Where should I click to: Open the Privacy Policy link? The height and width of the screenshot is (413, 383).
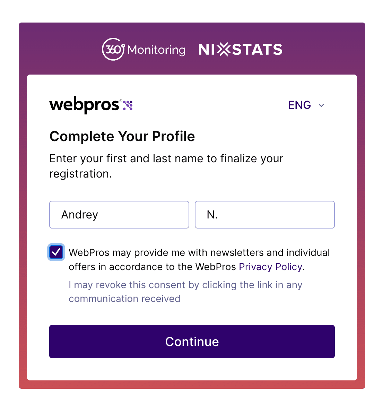tap(270, 267)
